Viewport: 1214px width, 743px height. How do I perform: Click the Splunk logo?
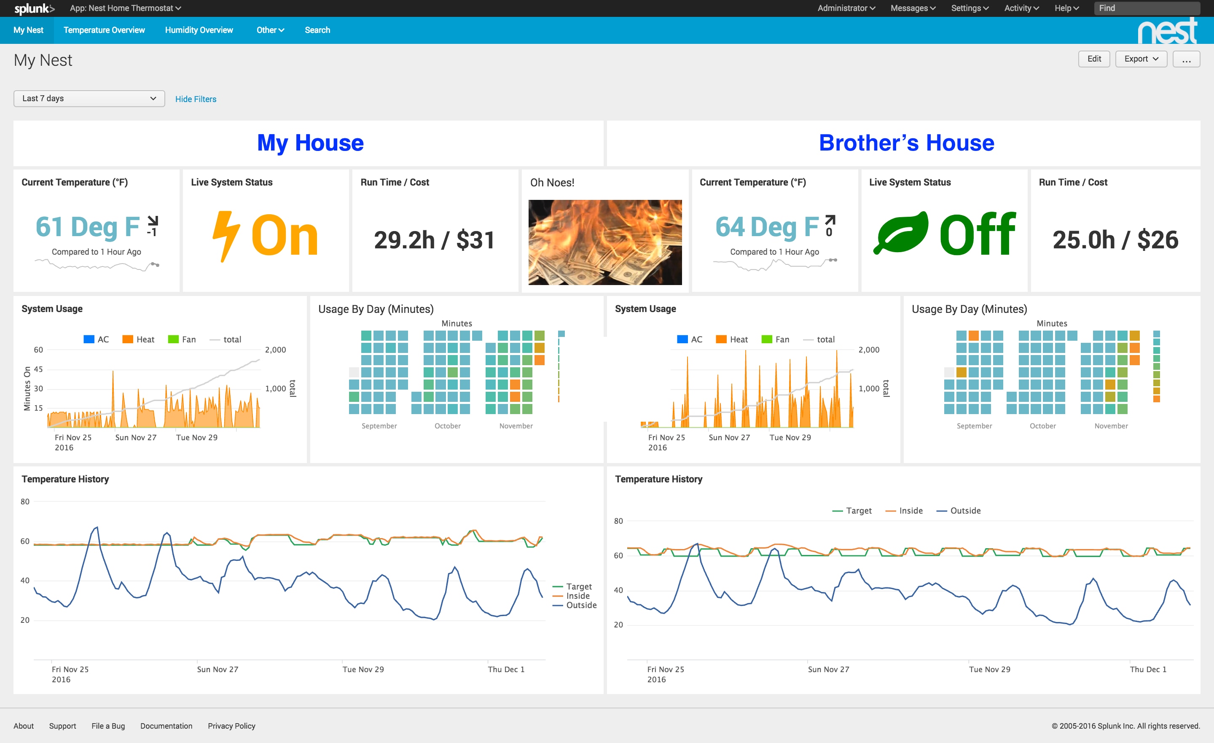tap(34, 8)
